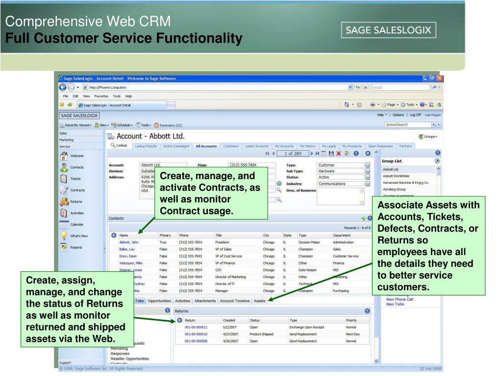The width and height of the screenshot is (502, 376).
Task: Switch to list view icon beside Save
Action: coord(324,154)
